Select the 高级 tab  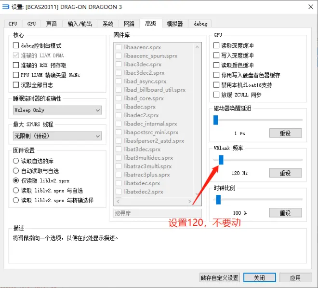point(151,23)
